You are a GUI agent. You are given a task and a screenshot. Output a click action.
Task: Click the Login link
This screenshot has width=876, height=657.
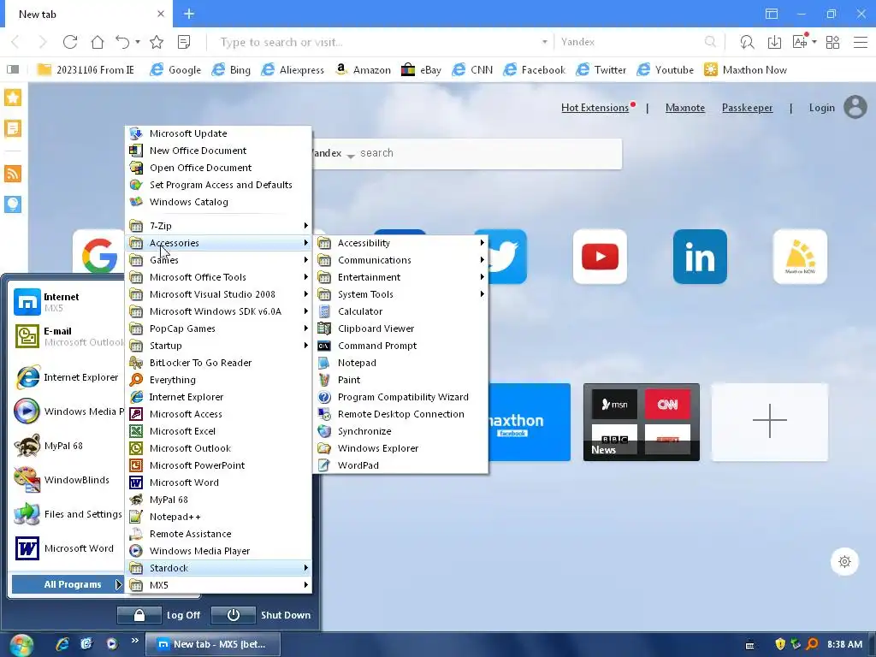click(x=822, y=108)
